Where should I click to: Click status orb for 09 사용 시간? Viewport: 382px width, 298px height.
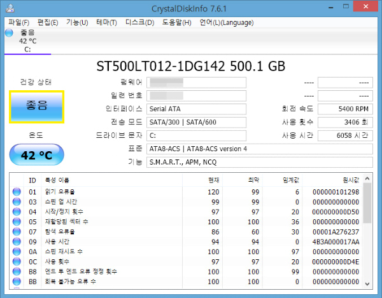point(17,241)
